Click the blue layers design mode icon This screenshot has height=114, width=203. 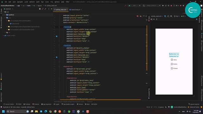tap(165, 16)
